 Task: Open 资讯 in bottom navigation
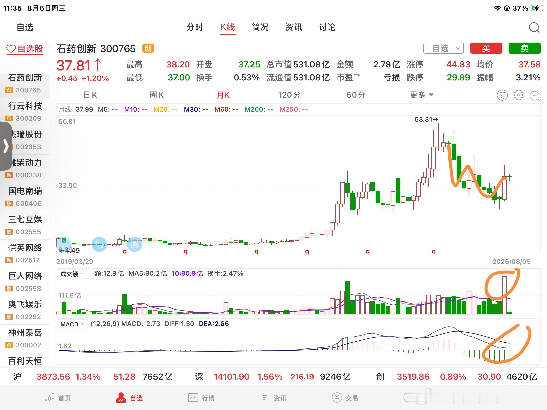tap(273, 398)
